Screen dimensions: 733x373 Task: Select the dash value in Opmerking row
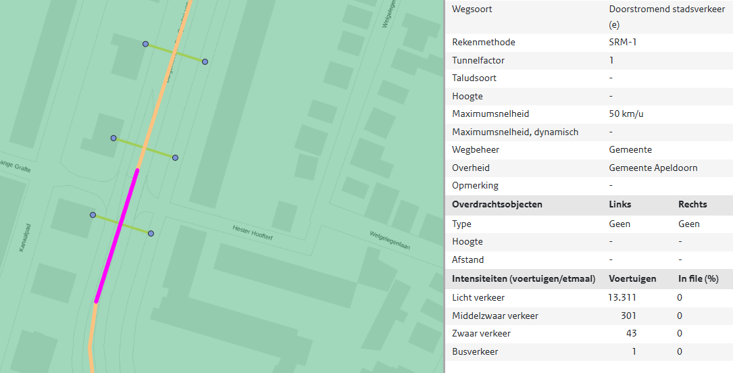611,186
